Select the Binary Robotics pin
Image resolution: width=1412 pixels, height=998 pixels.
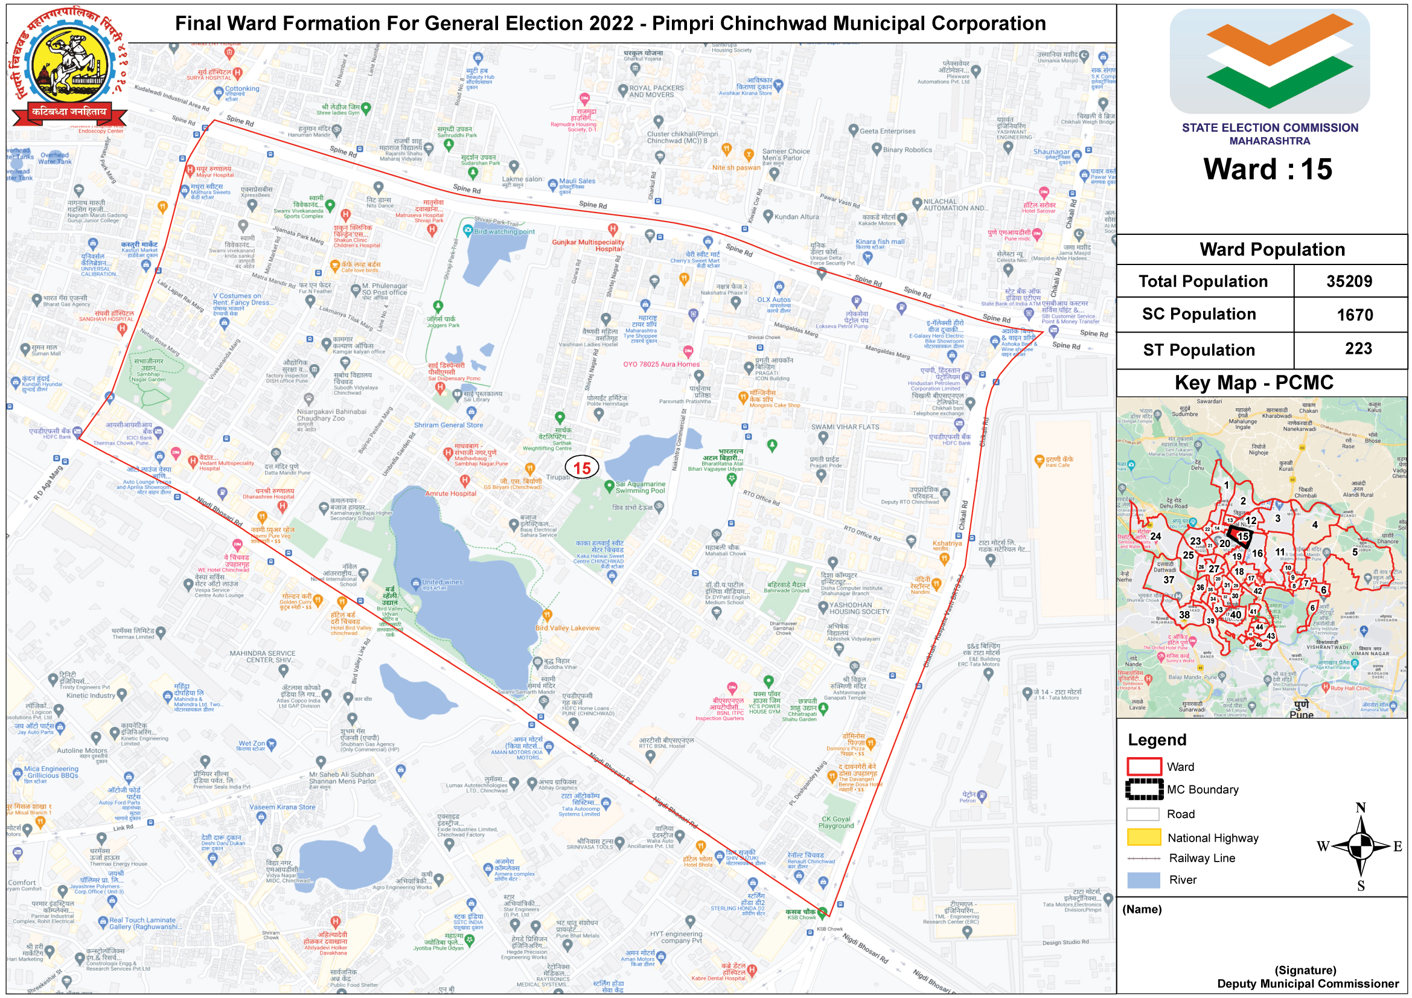point(877,149)
